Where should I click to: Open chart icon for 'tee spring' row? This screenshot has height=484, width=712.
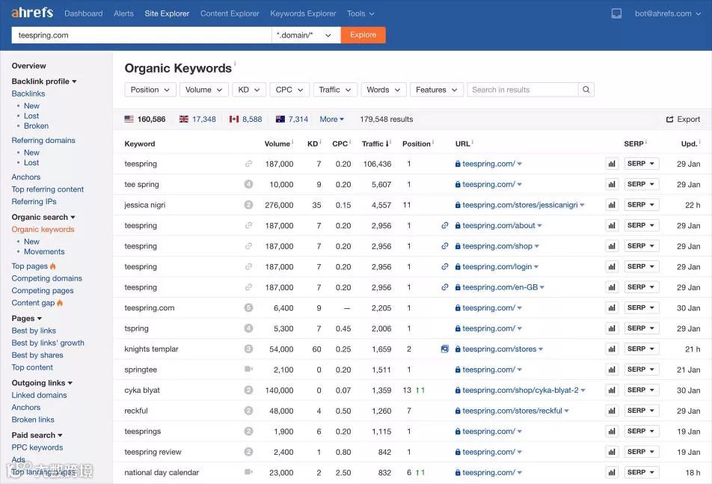(x=612, y=184)
